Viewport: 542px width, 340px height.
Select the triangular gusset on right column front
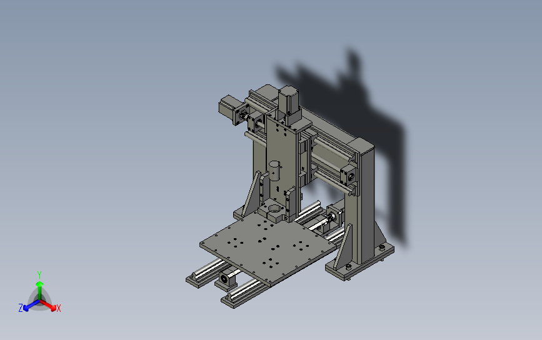pyautogui.click(x=344, y=247)
